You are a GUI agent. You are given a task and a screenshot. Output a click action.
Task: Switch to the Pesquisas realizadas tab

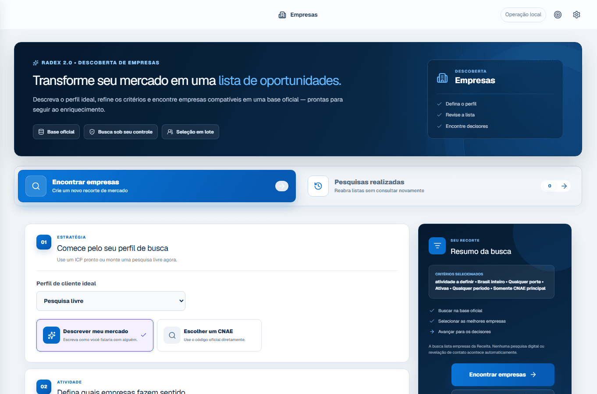(439, 186)
